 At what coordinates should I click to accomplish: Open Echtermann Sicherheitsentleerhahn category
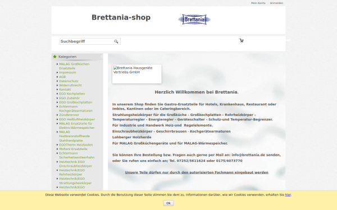[x=77, y=155]
